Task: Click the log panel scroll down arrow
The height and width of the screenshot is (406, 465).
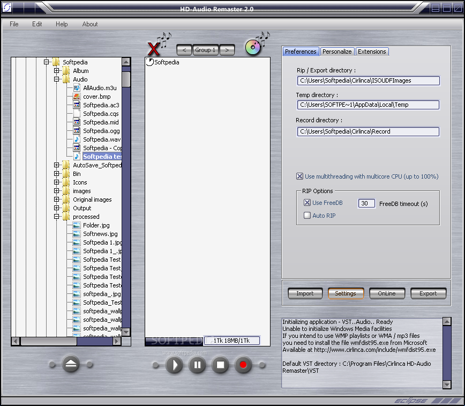Action: [447, 385]
